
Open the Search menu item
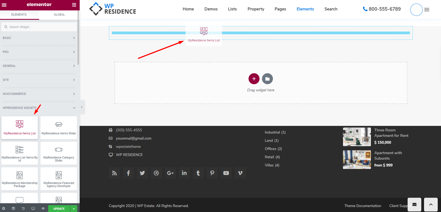coord(331,9)
